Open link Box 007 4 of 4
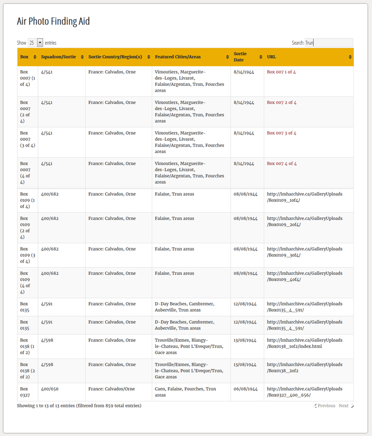This screenshot has width=372, height=436. [282, 164]
